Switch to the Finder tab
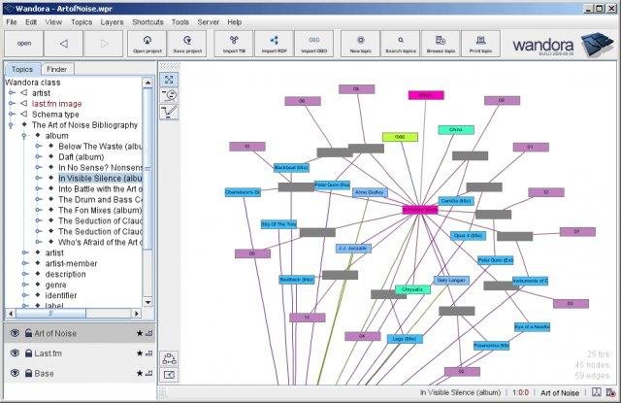The width and height of the screenshot is (621, 403). click(57, 69)
